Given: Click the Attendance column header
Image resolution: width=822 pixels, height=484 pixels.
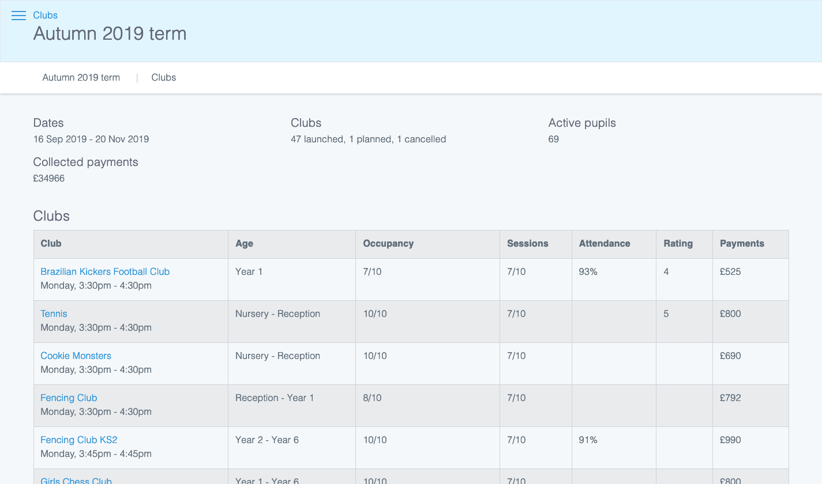Looking at the screenshot, I should [x=604, y=244].
